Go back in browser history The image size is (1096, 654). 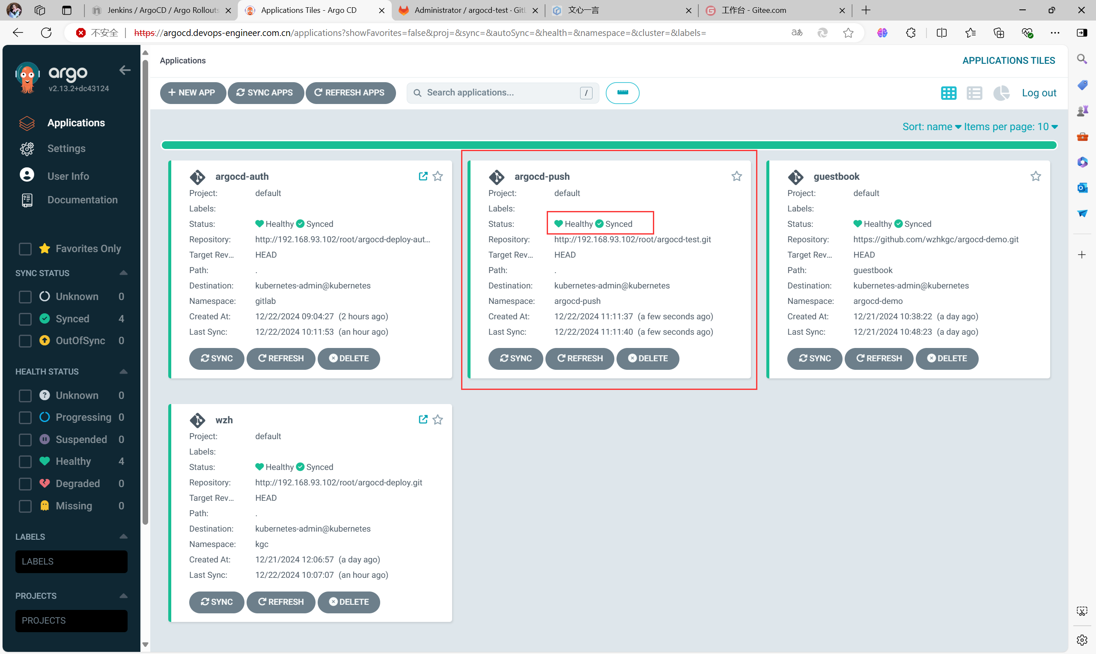18,33
